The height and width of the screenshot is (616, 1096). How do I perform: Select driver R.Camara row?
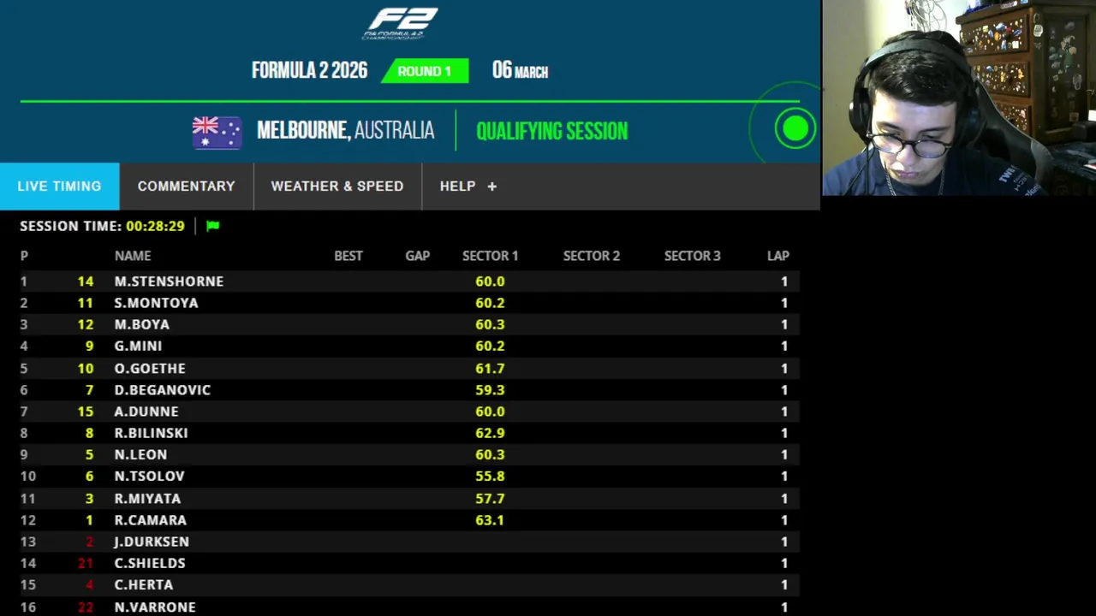point(409,519)
